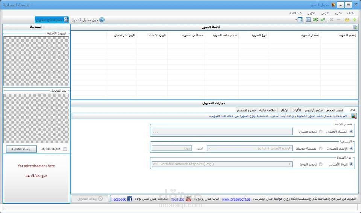Open the تحرير menu
Viewport: 361px width, 213px height.
pos(338,13)
